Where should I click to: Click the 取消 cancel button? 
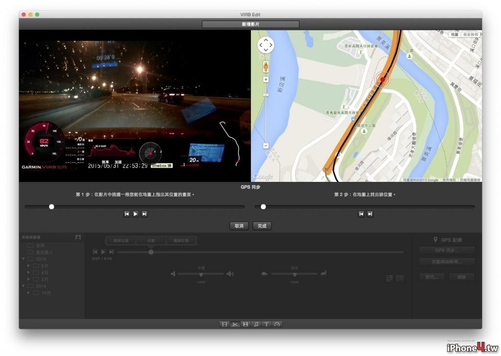(x=239, y=226)
